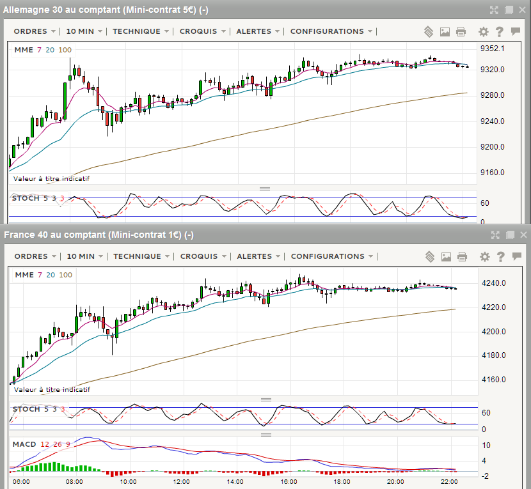
Task: Enter fullscreen for the Allemagne 30 window
Action: tap(494, 10)
